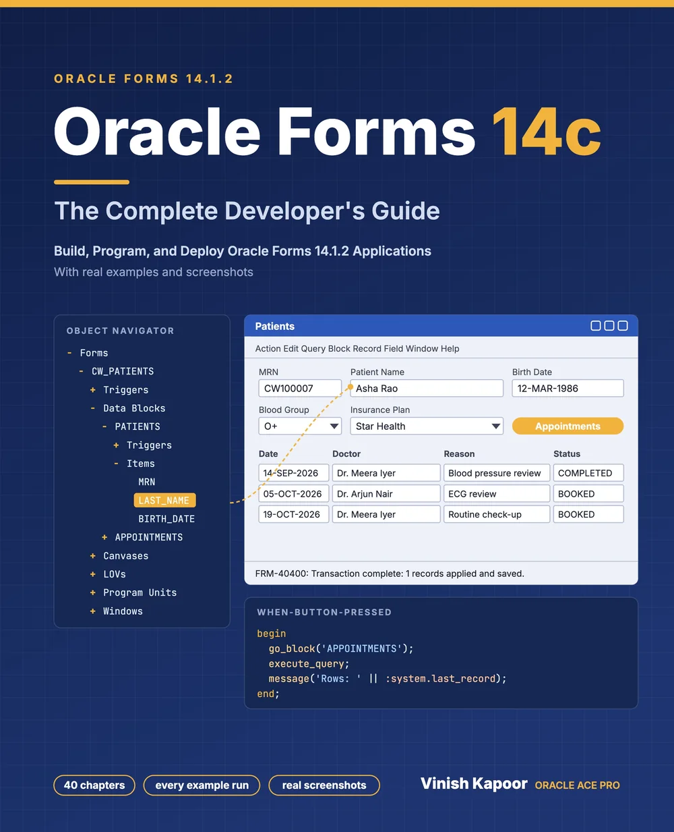Click the Status column header

pyautogui.click(x=567, y=454)
